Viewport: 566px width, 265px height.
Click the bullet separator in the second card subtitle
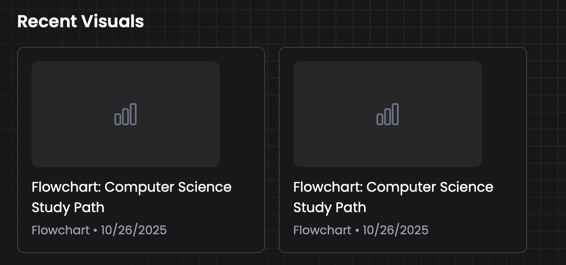point(357,231)
